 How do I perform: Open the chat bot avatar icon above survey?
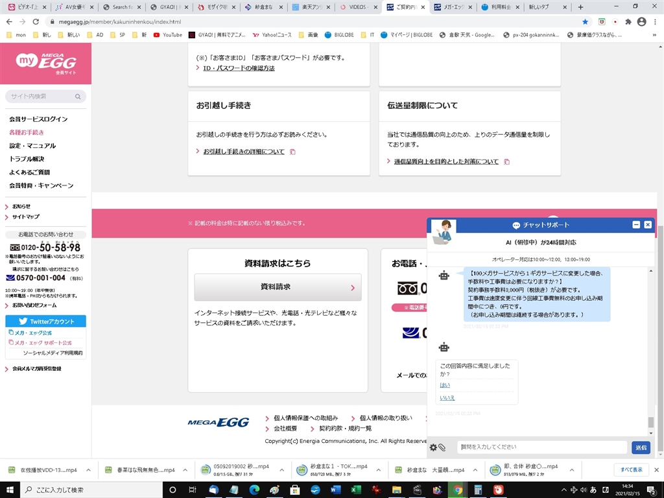[444, 348]
